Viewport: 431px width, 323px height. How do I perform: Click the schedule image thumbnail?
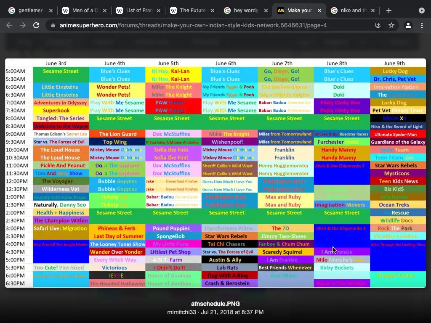tap(215, 173)
